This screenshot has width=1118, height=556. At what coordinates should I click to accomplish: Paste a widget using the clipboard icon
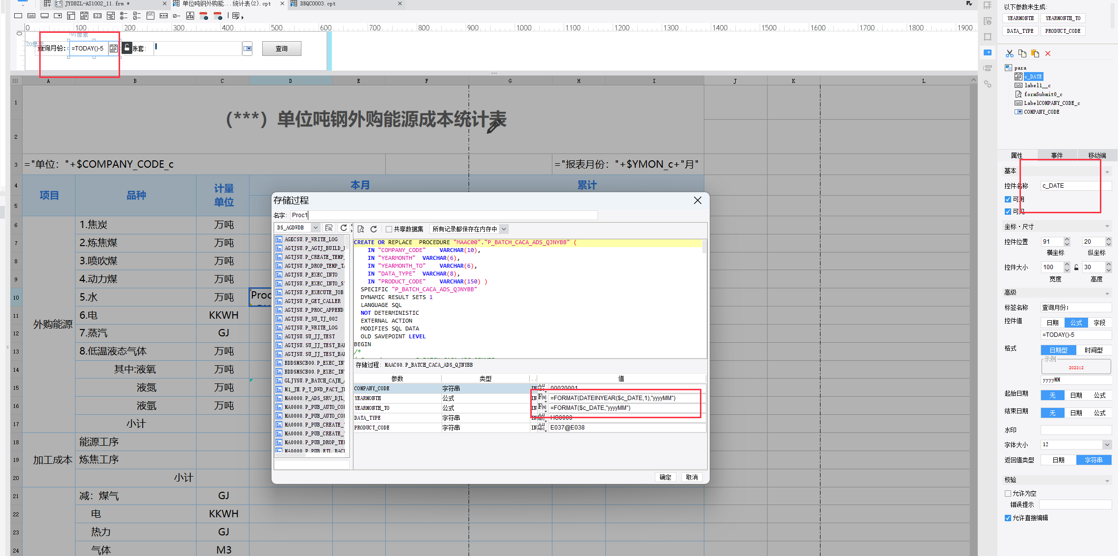tap(1035, 53)
